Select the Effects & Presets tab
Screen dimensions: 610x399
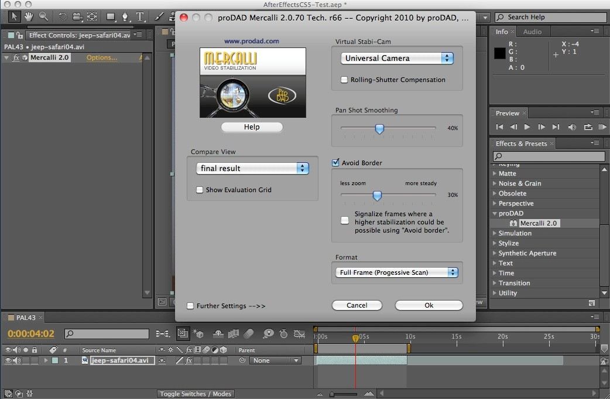point(521,143)
